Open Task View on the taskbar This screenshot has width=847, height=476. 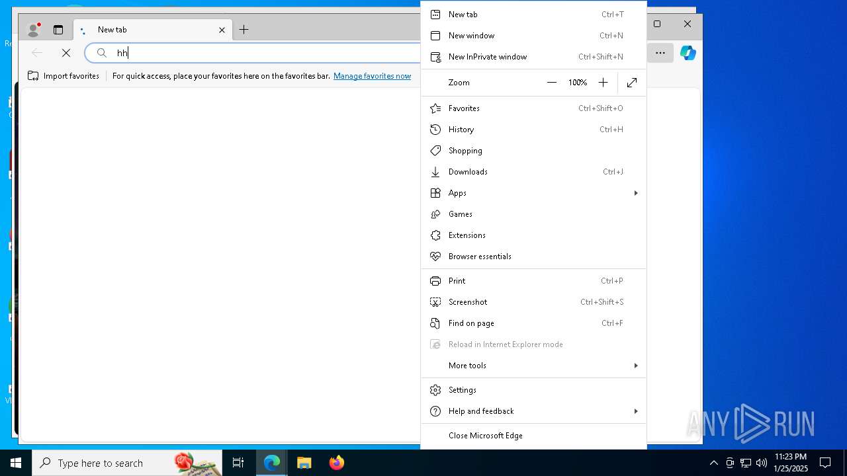[x=238, y=463]
